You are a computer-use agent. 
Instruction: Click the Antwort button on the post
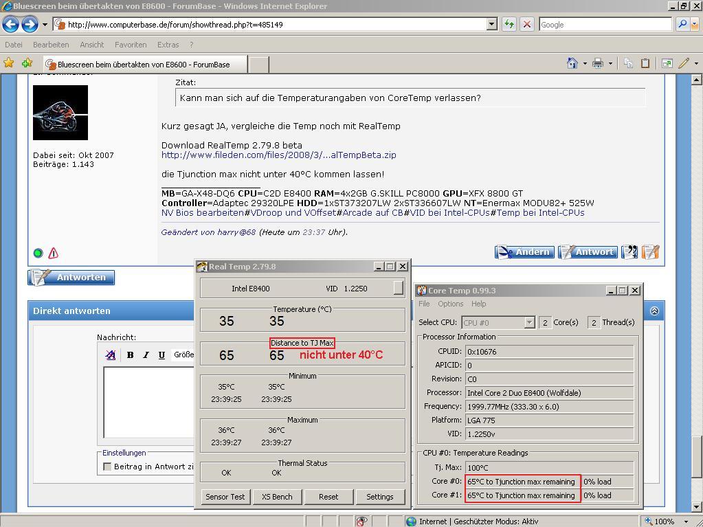coord(588,252)
